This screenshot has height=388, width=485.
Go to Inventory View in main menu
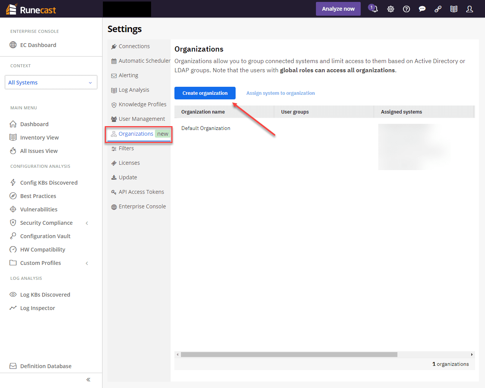point(39,137)
